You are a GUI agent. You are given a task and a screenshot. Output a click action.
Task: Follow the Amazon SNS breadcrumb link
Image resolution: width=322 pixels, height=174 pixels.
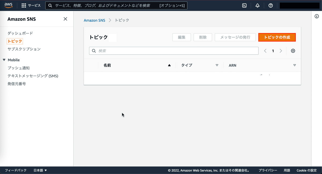94,20
